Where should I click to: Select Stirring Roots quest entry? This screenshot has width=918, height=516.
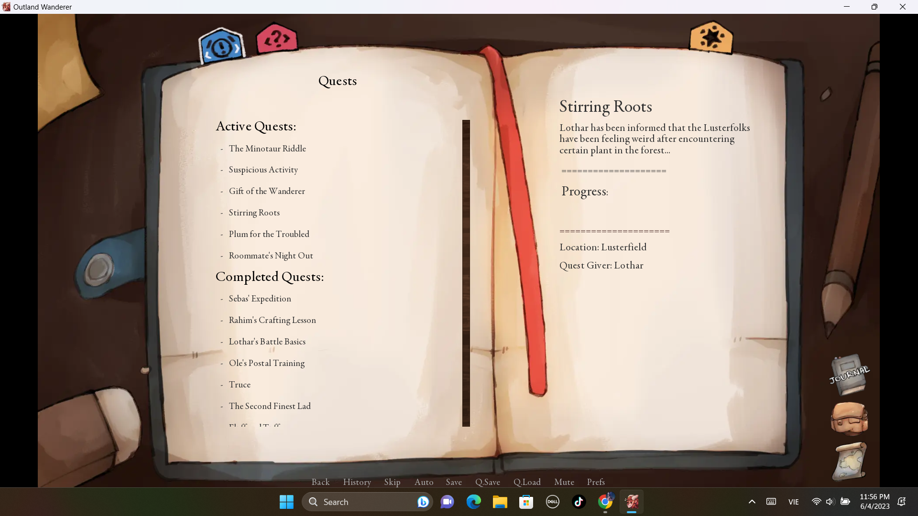tap(254, 213)
